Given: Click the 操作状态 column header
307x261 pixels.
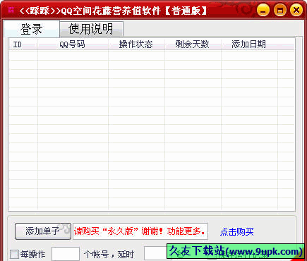Looking at the screenshot, I should coord(136,44).
